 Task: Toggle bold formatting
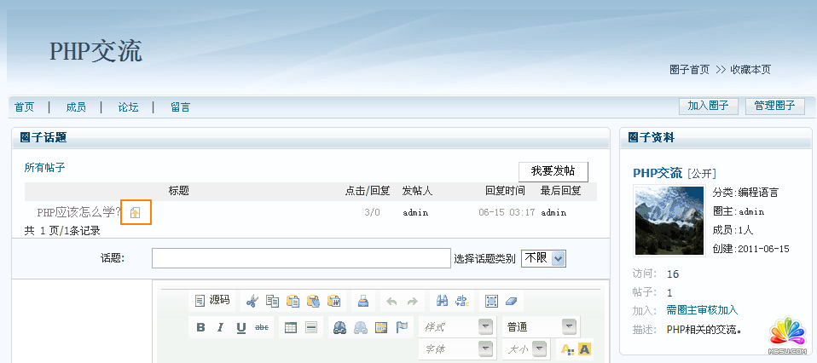(201, 327)
